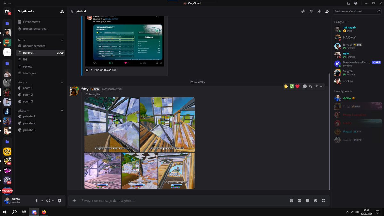Image resolution: width=384 pixels, height=216 pixels.
Task: Join the private 3 voice channel
Action: 41,130
